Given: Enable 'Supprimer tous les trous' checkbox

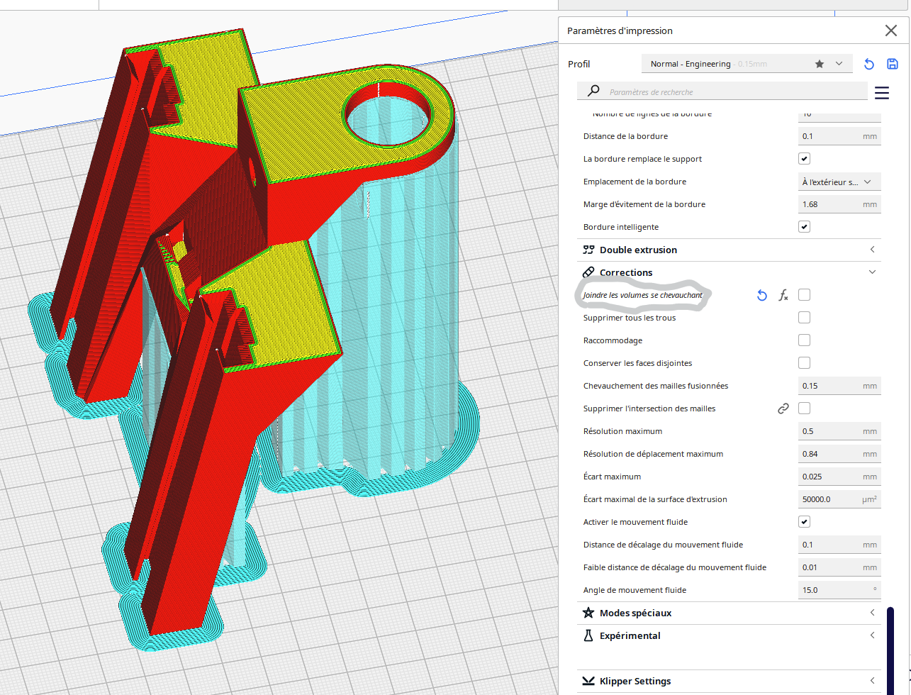Looking at the screenshot, I should pyautogui.click(x=804, y=318).
